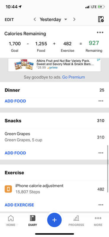Open Calories Remaining more options dots
109x237 pixels.
click(x=100, y=32)
